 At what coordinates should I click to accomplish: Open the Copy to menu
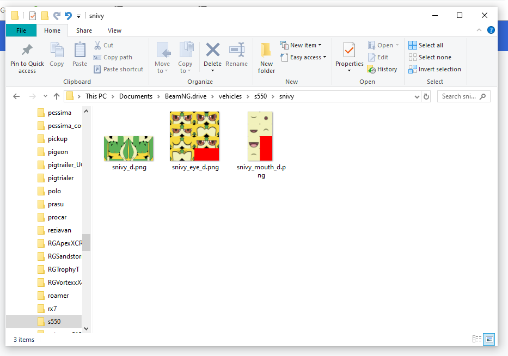coord(185,58)
